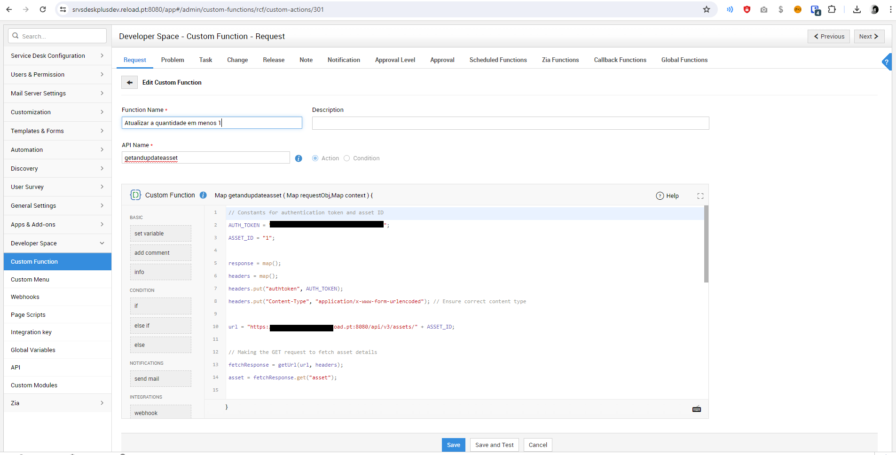The image size is (896, 455).
Task: Switch to the Change tab
Action: click(237, 60)
